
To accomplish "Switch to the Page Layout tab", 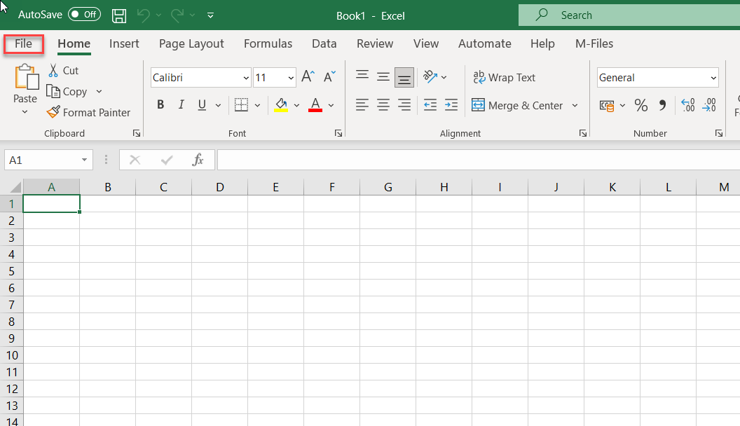I will point(191,43).
